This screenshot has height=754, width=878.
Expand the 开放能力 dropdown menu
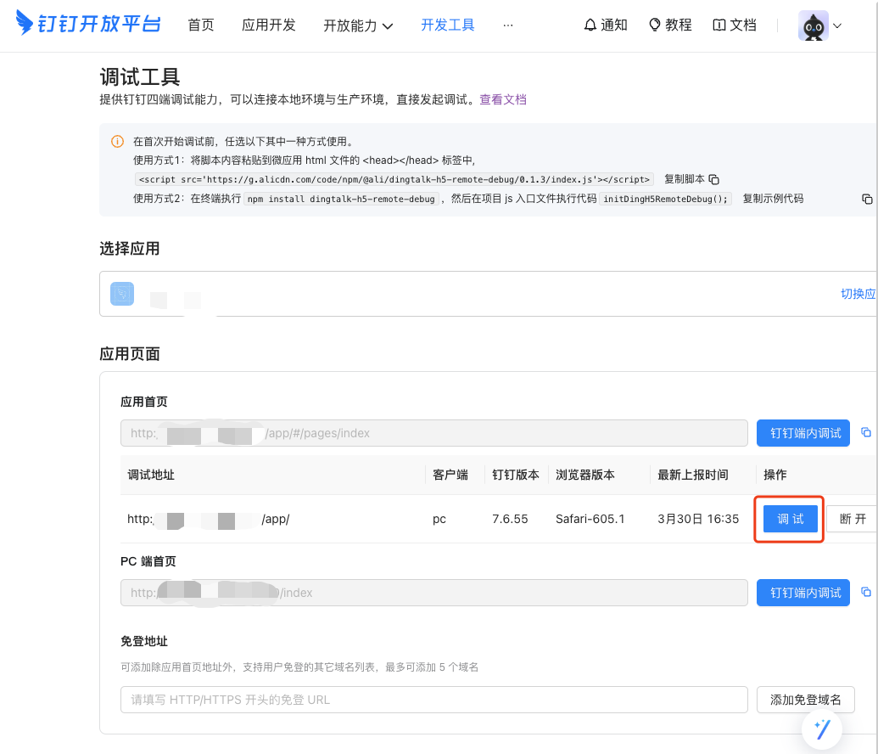pyautogui.click(x=358, y=25)
